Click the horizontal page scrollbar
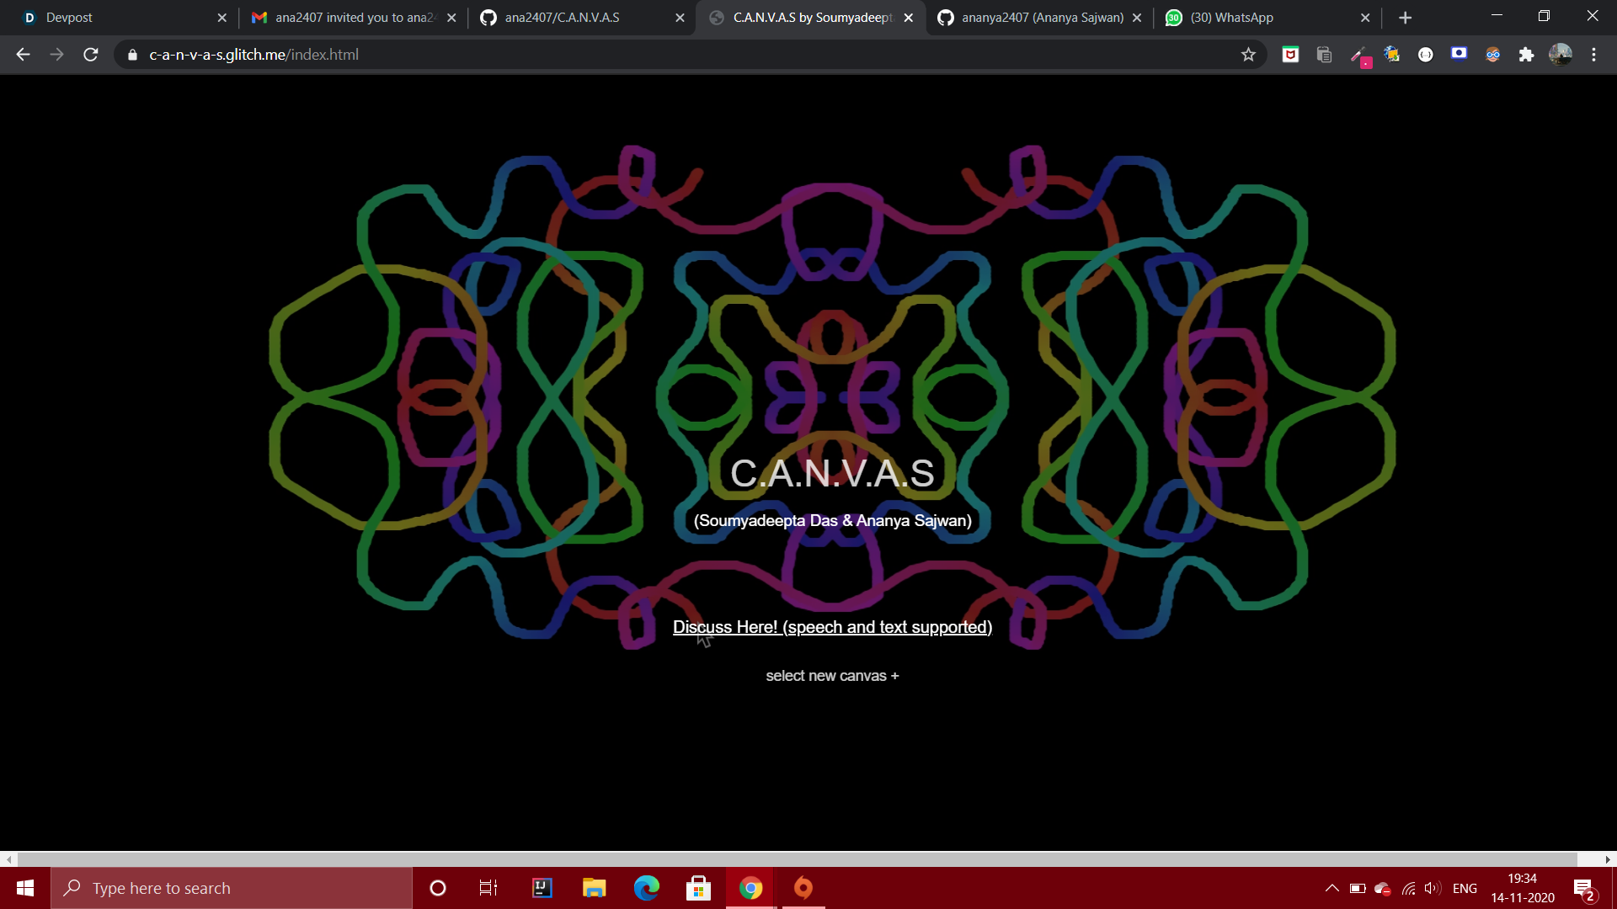The width and height of the screenshot is (1617, 909). pyautogui.click(x=796, y=859)
